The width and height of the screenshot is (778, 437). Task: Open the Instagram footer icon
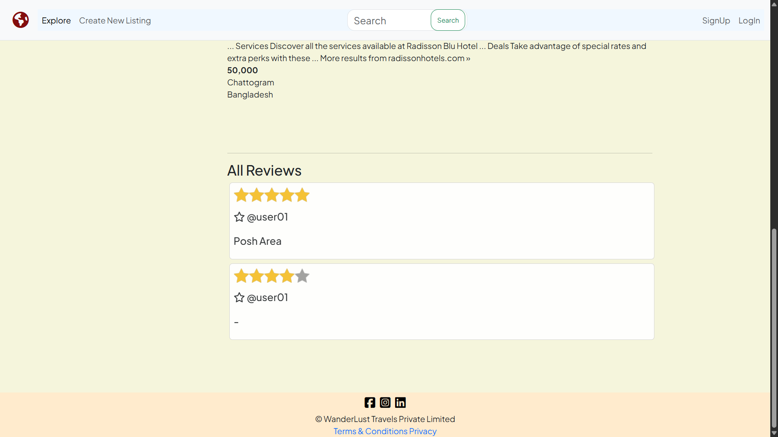click(385, 402)
